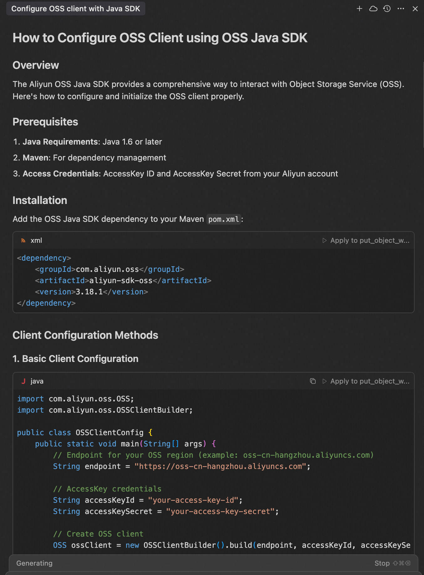
Task: Click the 'Installation' heading
Action: [x=40, y=200]
